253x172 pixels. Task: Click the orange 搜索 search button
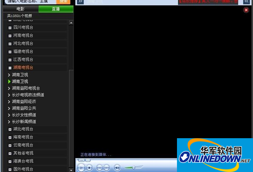[63, 2]
